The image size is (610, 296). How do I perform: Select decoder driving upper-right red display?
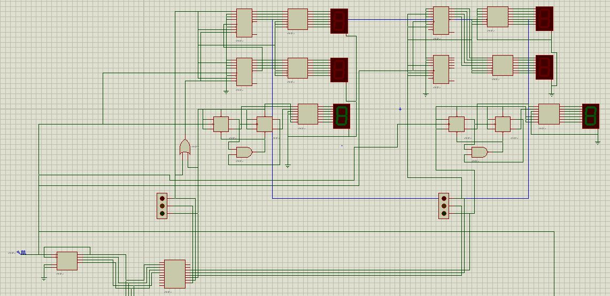tap(498, 17)
